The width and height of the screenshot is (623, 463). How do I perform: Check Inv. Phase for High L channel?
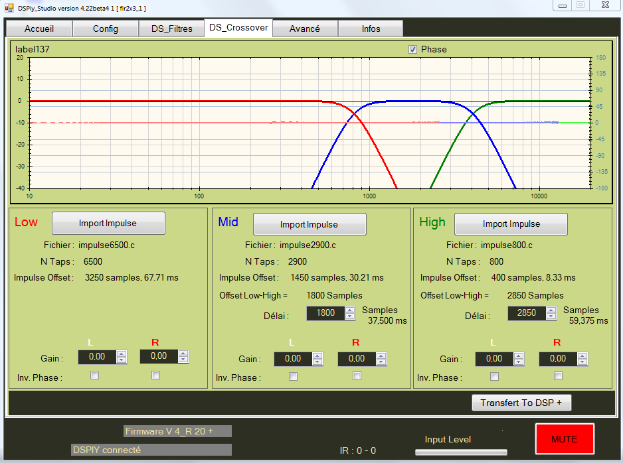[x=494, y=376]
